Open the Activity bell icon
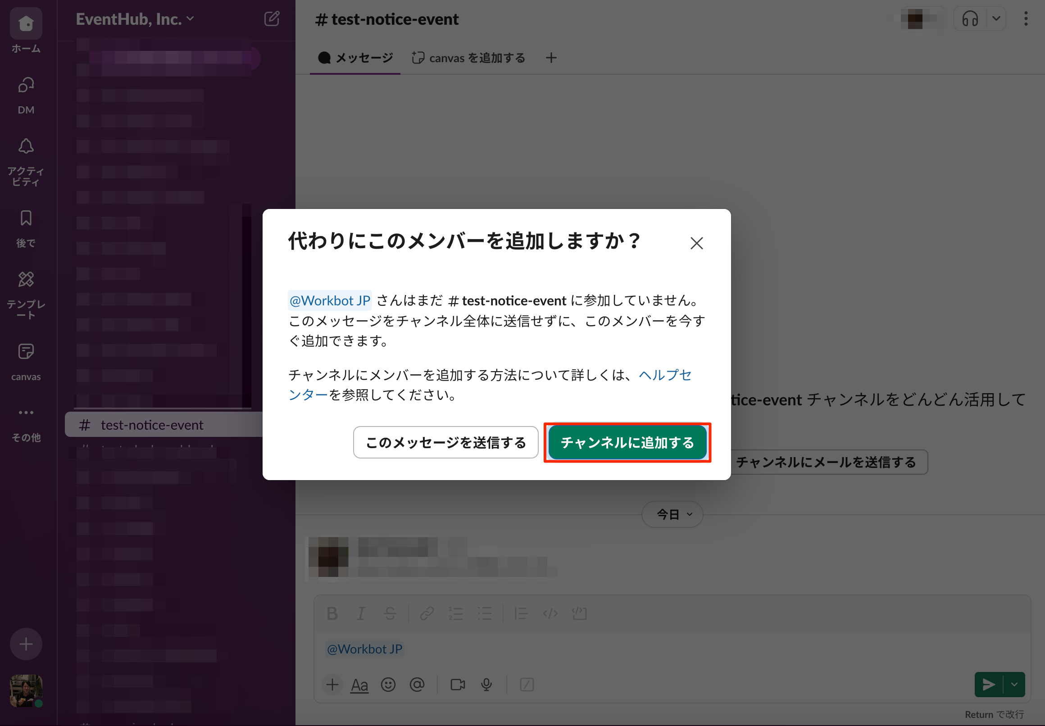Image resolution: width=1045 pixels, height=726 pixels. click(x=26, y=146)
